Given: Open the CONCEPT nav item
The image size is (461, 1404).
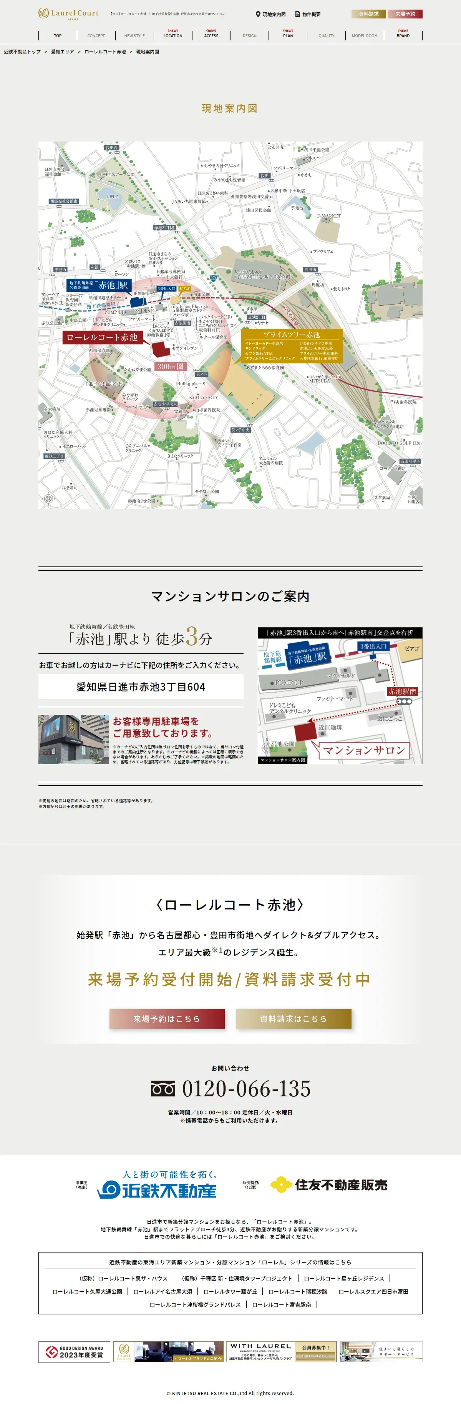Looking at the screenshot, I should click(96, 36).
